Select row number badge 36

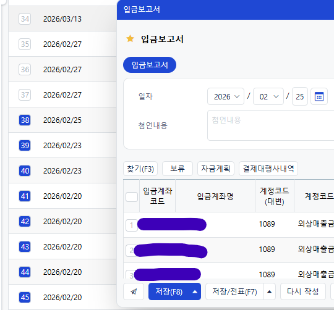[25, 70]
